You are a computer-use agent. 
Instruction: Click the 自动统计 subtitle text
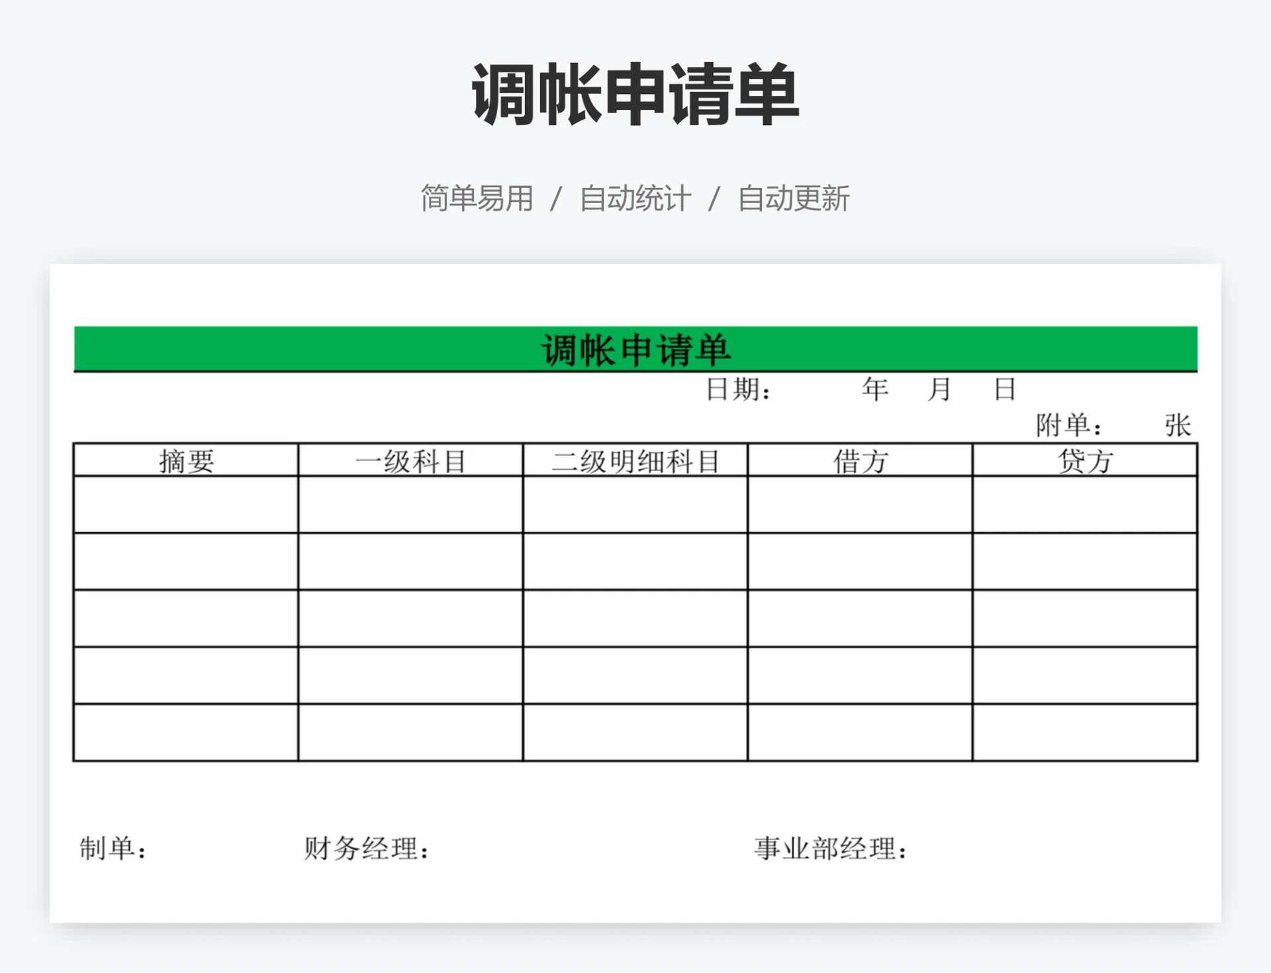[635, 198]
